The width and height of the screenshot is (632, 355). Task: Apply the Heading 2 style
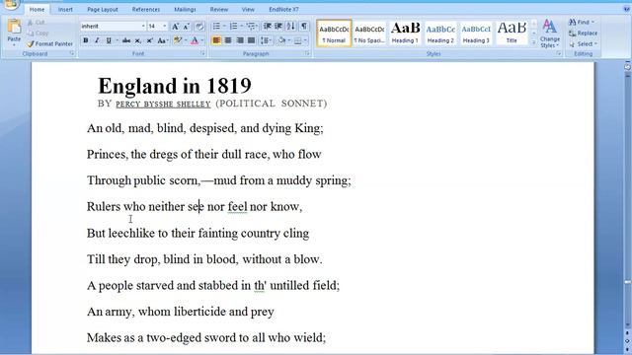point(440,33)
